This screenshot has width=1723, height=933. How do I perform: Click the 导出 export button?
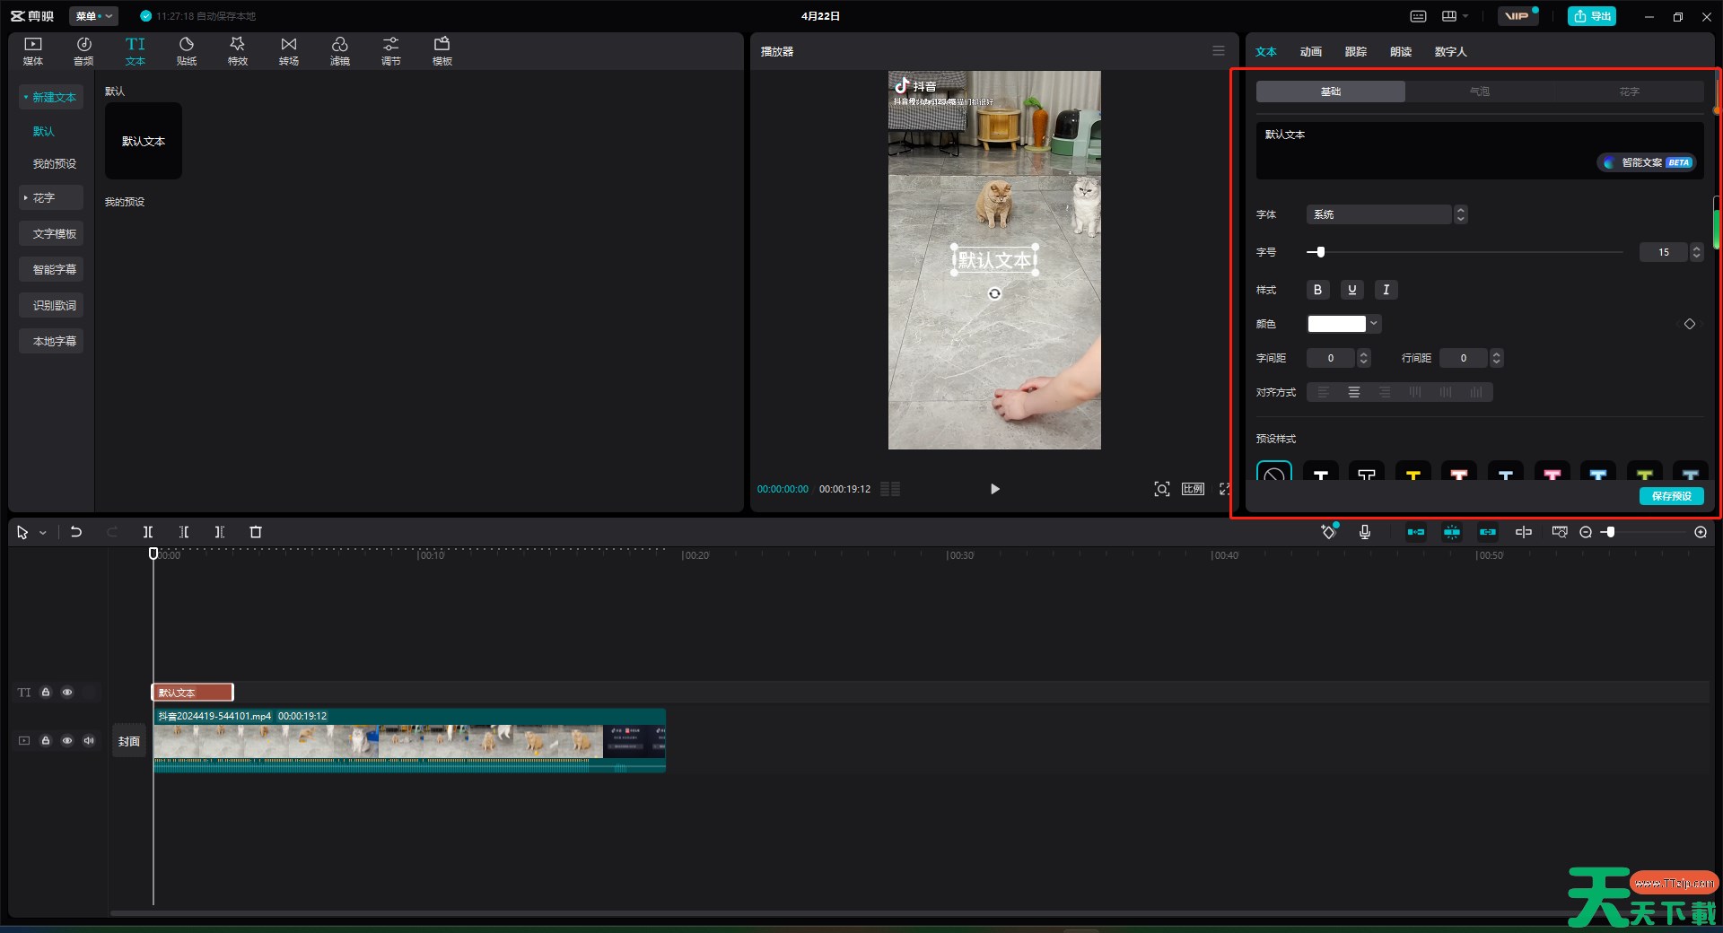(1592, 16)
